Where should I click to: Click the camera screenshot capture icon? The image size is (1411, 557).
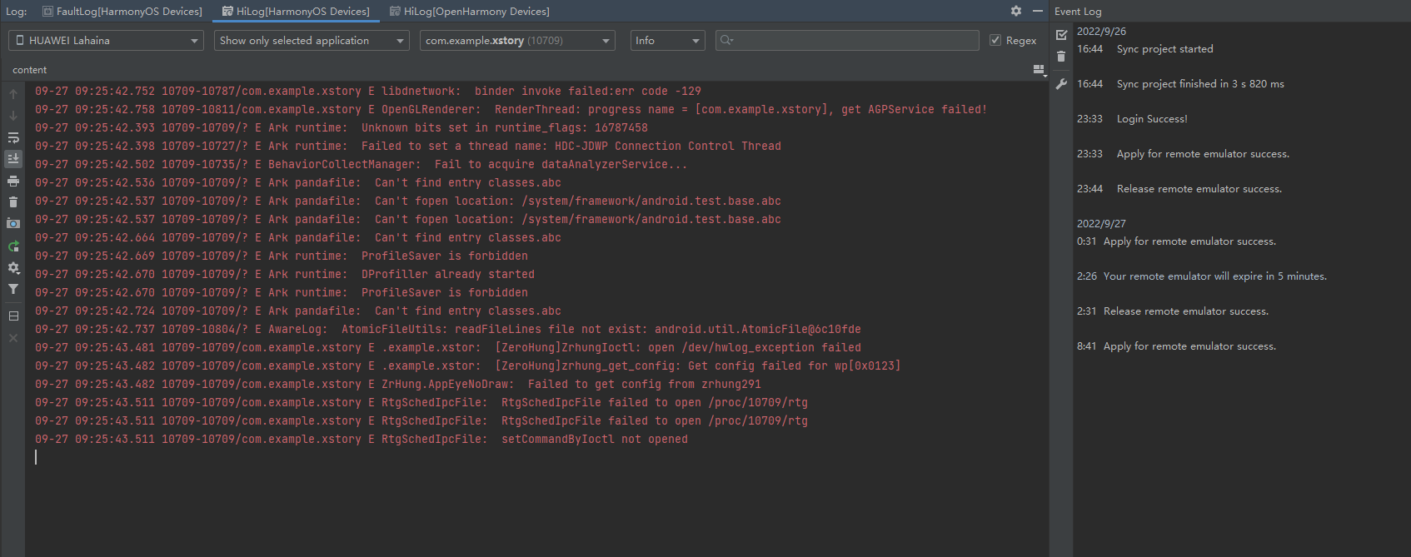coord(13,223)
